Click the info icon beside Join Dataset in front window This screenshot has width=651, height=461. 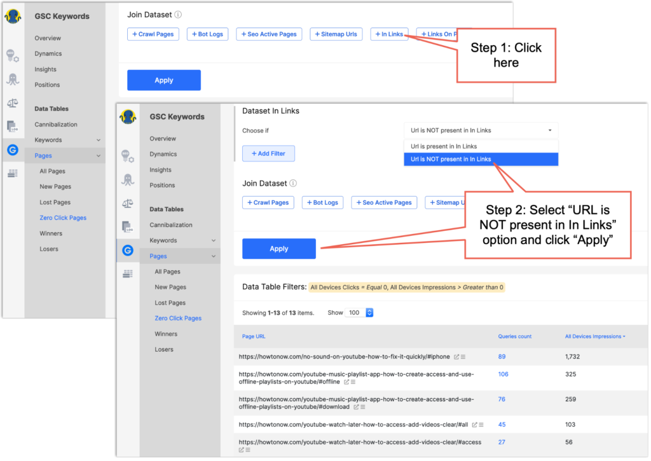click(x=293, y=183)
